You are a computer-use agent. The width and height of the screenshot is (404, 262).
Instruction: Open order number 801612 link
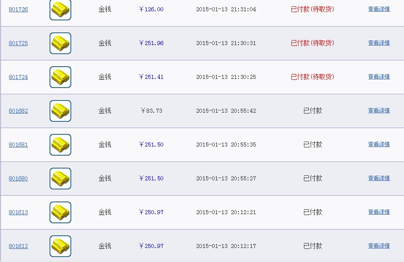(x=18, y=246)
